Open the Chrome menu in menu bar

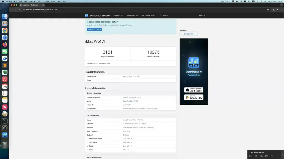coord(9,1)
